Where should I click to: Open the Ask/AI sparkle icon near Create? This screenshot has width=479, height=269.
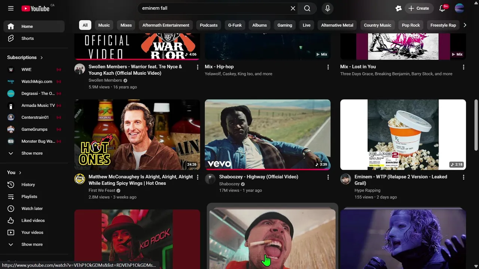pos(399,8)
